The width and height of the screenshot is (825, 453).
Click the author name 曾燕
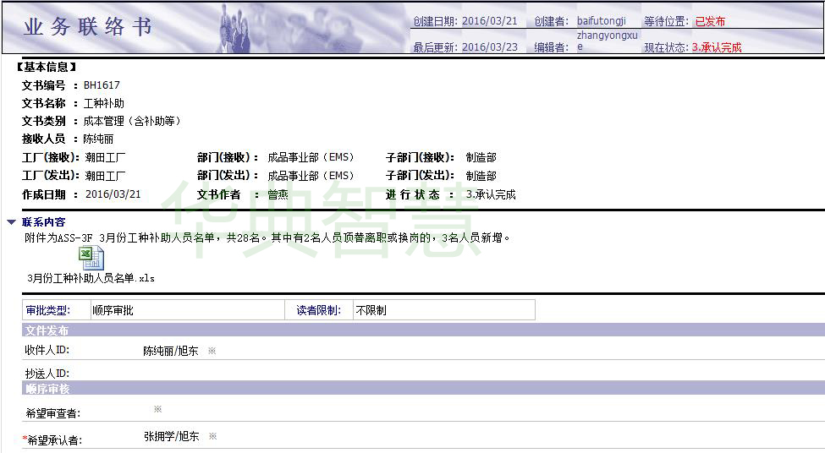click(x=278, y=195)
